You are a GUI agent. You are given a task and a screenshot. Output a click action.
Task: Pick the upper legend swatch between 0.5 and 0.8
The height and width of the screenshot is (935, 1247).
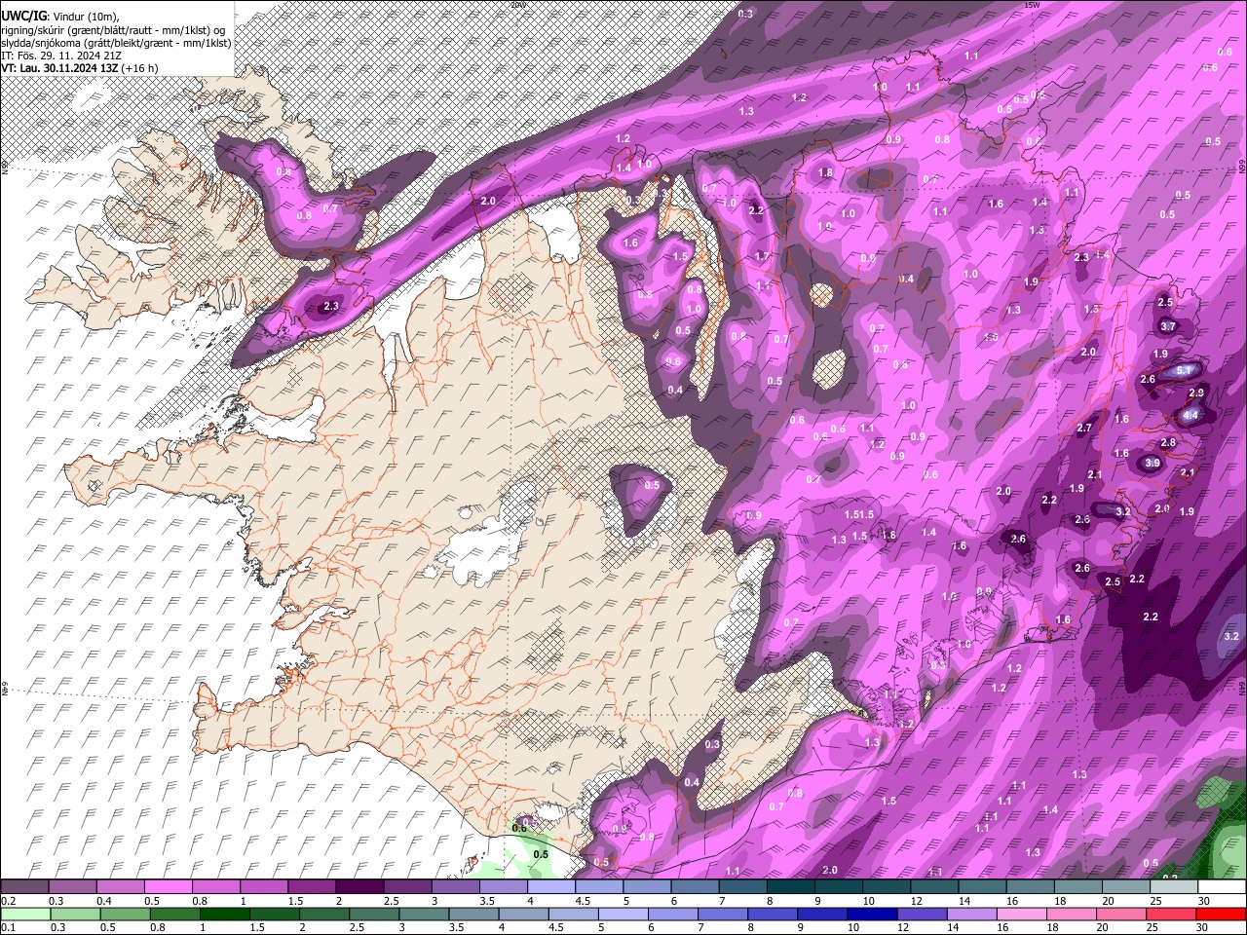[x=168, y=887]
